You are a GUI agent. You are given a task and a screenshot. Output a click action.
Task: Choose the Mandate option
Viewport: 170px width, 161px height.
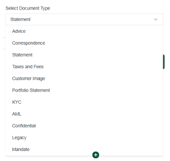pyautogui.click(x=21, y=149)
